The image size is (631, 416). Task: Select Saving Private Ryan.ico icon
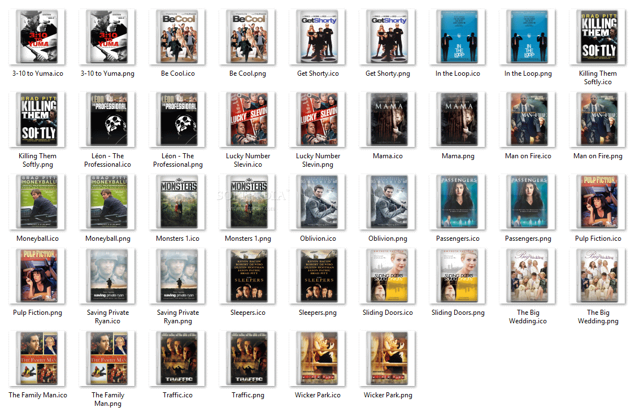pos(107,276)
